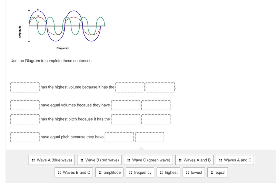Click blank before 'has the highest volume'
Screen dimensions: 276x184
[25, 87]
